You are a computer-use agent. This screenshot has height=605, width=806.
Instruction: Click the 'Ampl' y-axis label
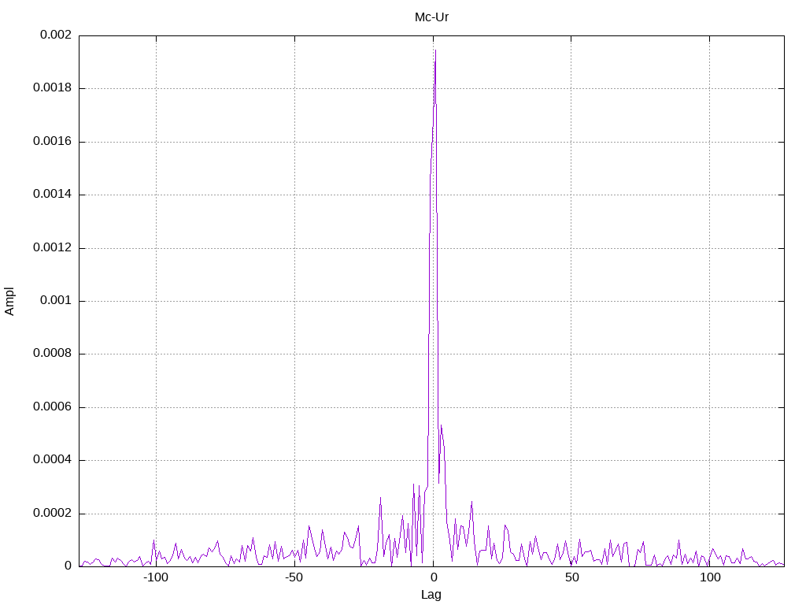point(9,302)
